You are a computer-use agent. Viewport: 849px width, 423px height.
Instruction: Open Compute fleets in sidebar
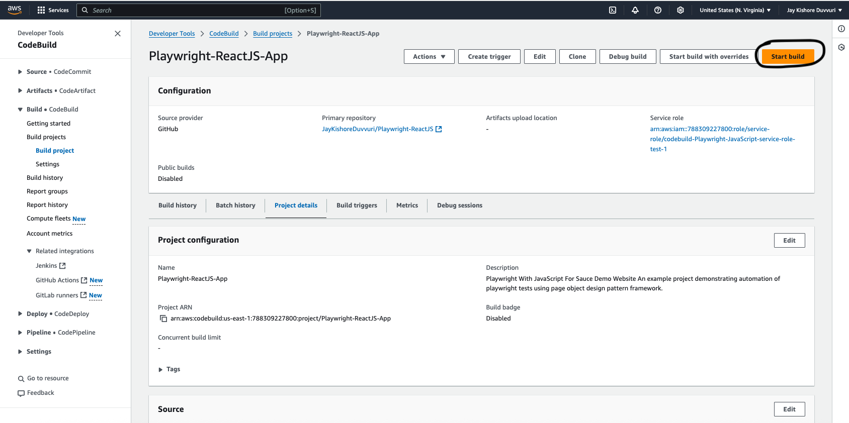point(49,219)
